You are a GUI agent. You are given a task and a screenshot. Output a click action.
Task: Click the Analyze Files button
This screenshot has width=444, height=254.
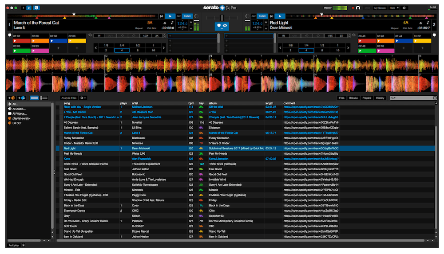(x=69, y=98)
